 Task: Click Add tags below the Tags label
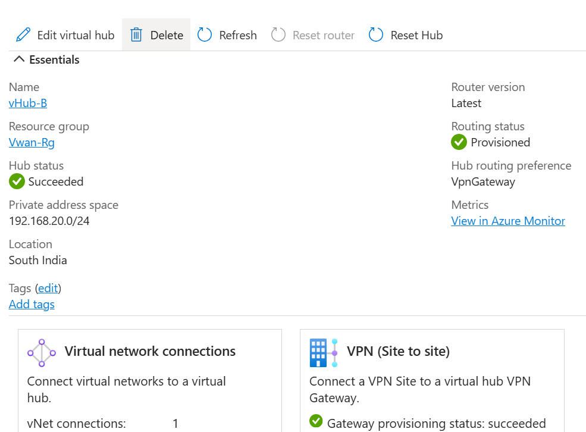pyautogui.click(x=31, y=304)
